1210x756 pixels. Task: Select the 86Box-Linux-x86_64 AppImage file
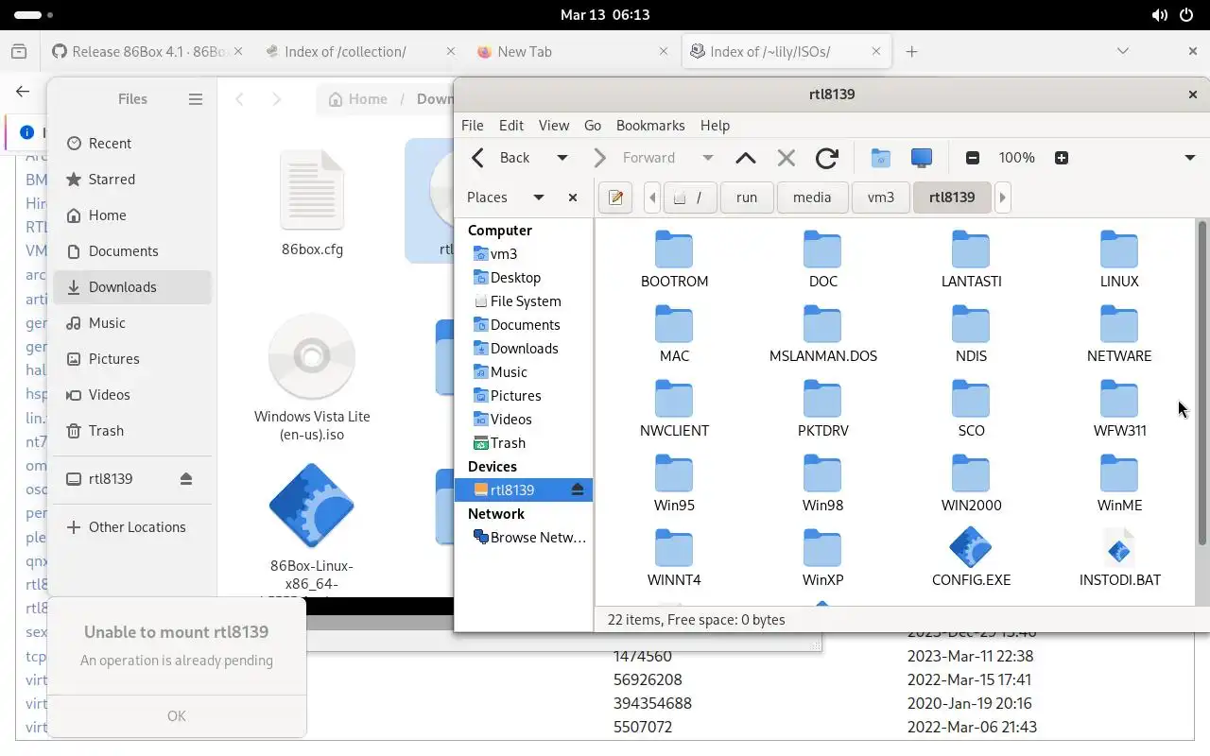point(312,529)
